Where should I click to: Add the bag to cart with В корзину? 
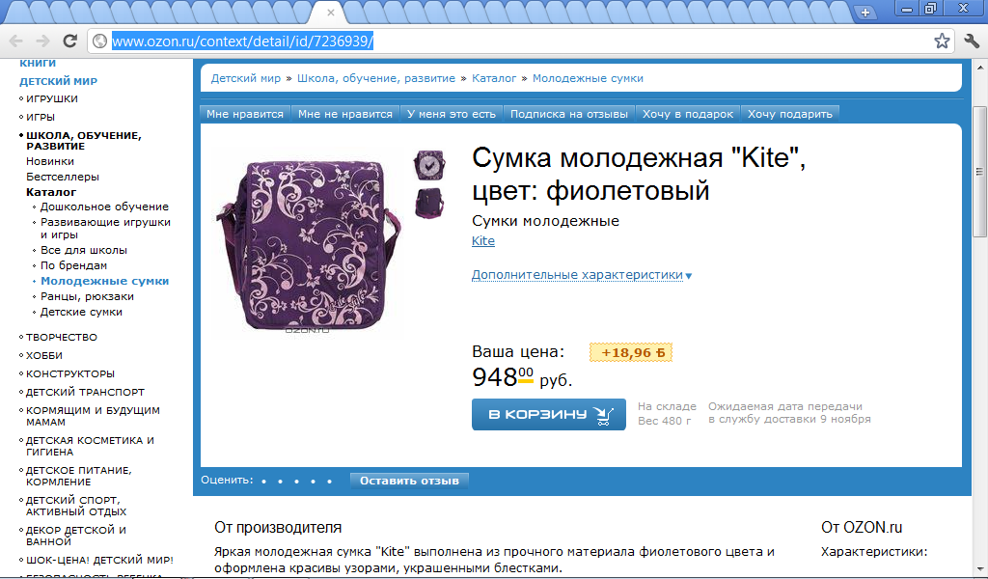(x=549, y=414)
